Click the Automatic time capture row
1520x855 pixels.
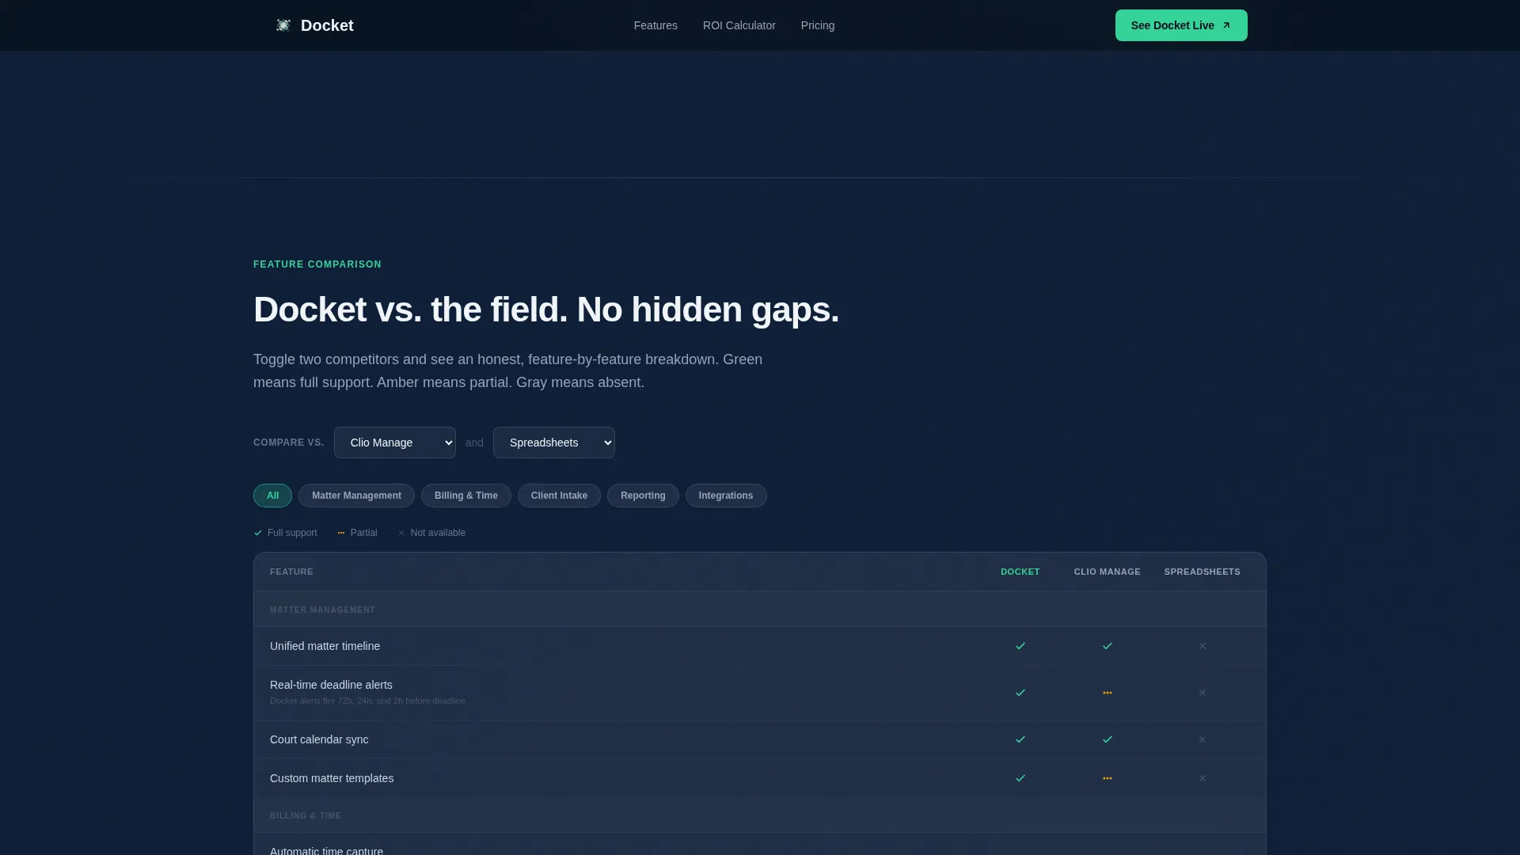coord(760,845)
